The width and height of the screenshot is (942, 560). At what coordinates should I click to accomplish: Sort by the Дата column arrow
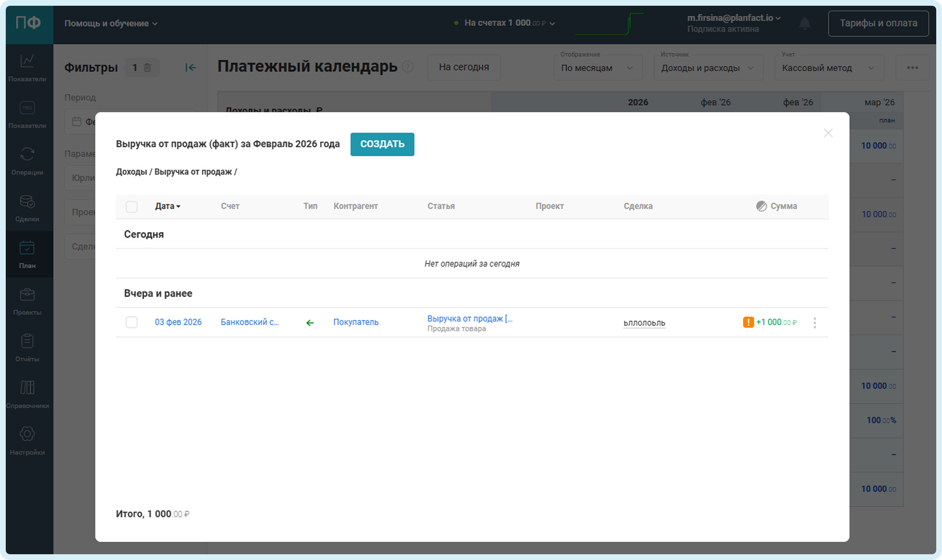tap(178, 207)
